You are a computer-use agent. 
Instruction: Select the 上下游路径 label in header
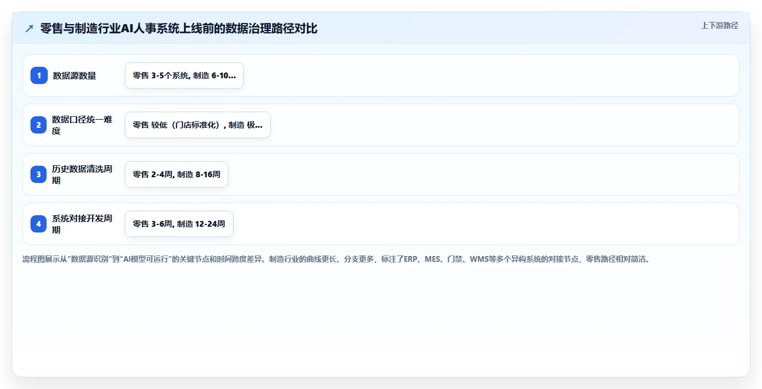[x=719, y=26]
